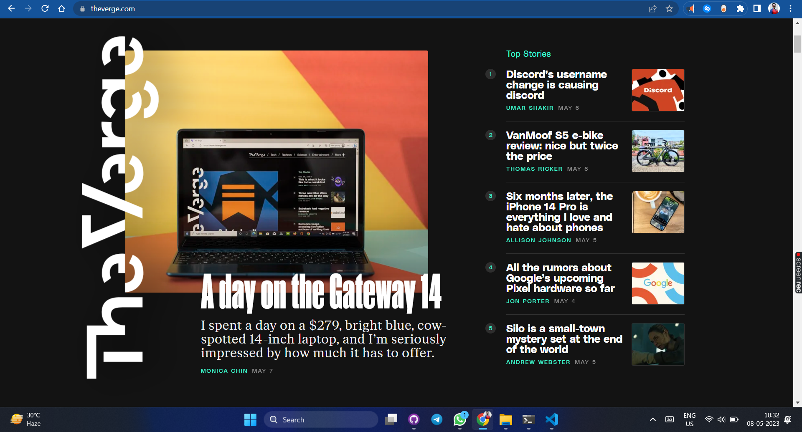Play the Silo story video thumbnail

658,344
